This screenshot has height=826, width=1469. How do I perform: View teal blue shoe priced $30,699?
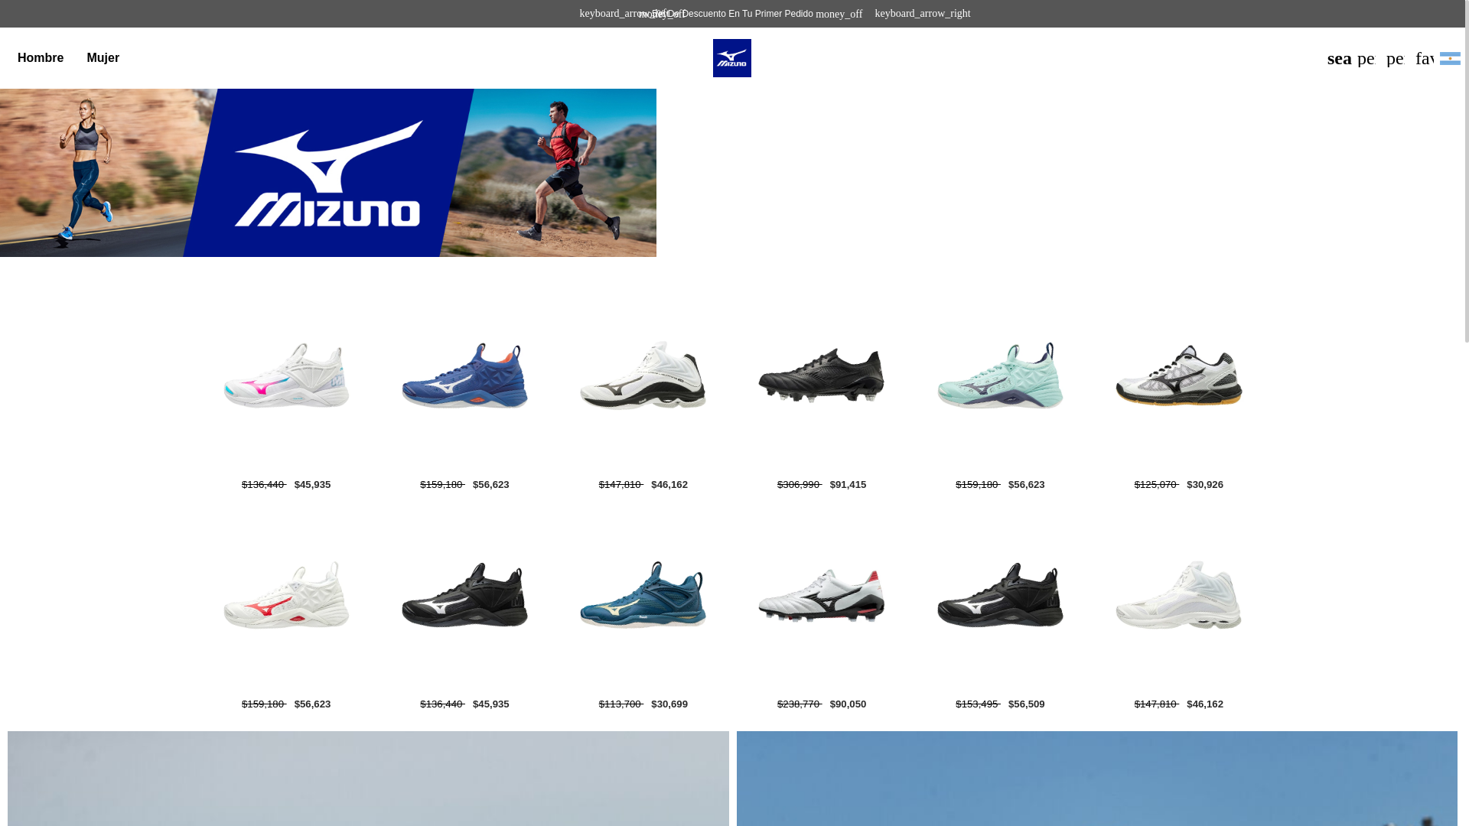(x=643, y=595)
